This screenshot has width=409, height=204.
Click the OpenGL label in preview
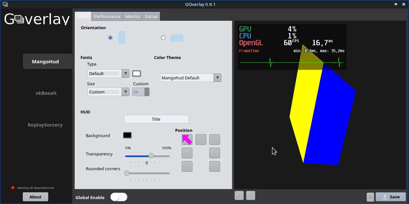(x=251, y=43)
